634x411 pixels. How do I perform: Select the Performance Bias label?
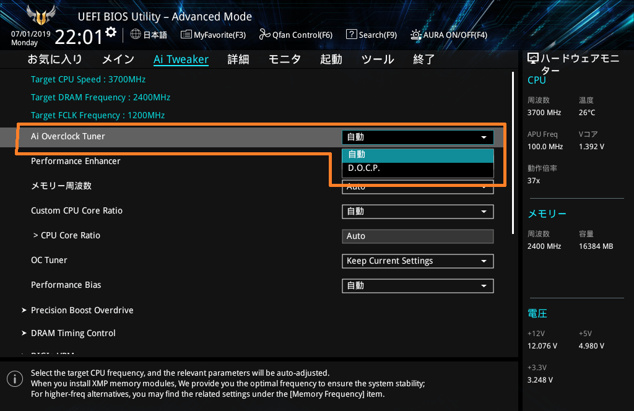(x=66, y=285)
